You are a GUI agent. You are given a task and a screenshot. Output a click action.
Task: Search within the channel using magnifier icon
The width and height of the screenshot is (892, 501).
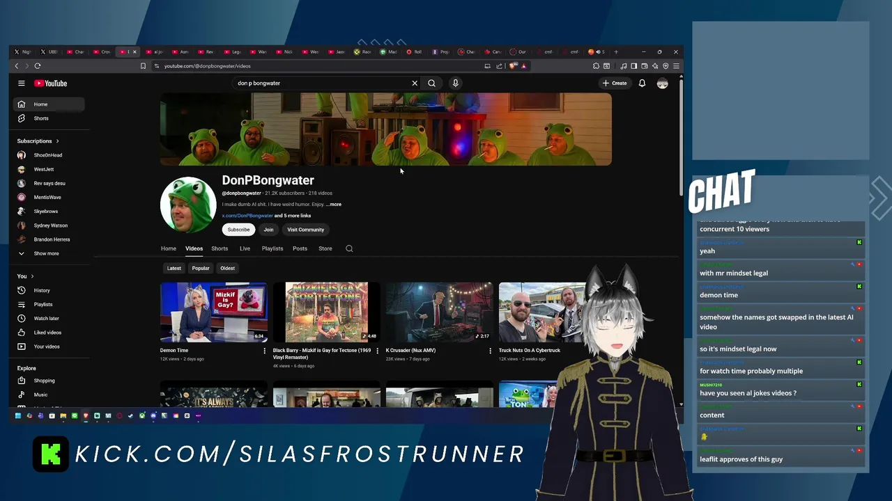(x=349, y=248)
